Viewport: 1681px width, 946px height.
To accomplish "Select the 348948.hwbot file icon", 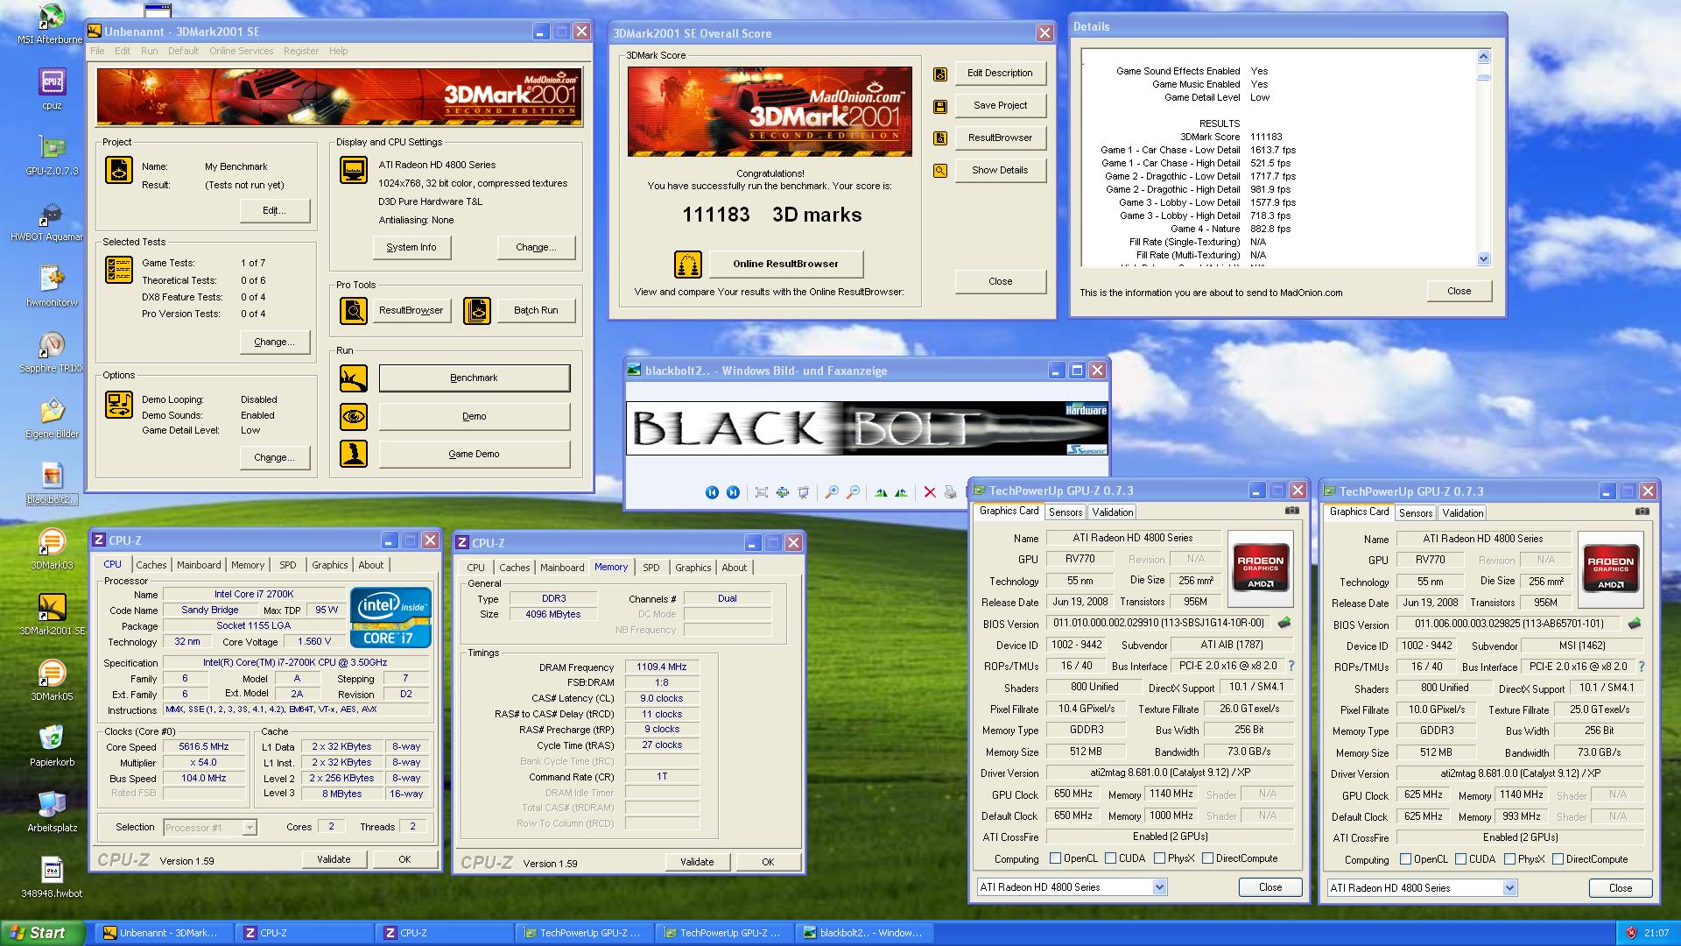I will point(52,878).
